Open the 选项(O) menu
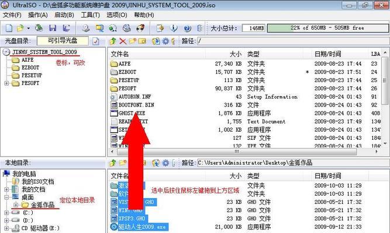 point(117,15)
